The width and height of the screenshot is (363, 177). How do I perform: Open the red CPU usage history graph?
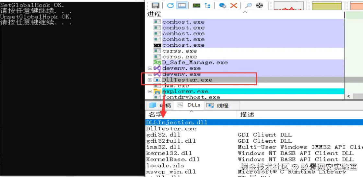(288, 6)
